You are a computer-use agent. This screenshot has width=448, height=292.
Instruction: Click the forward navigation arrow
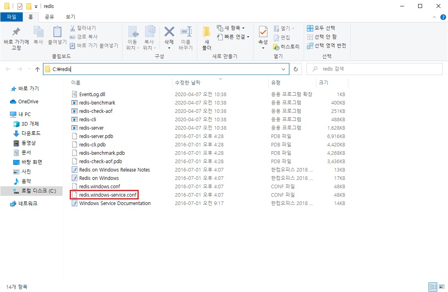point(20,69)
